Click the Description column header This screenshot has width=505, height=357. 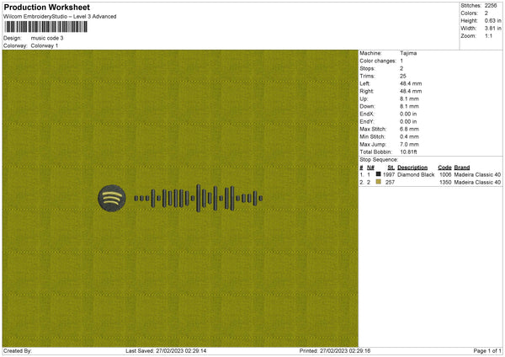pos(412,168)
